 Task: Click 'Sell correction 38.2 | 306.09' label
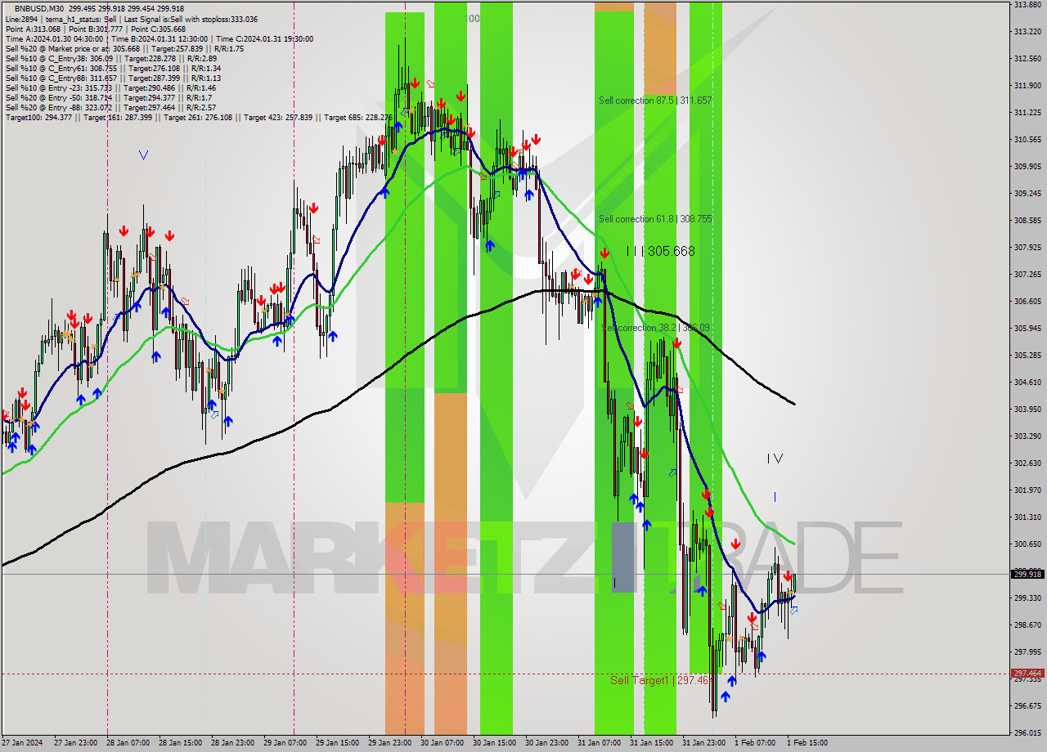pos(655,328)
